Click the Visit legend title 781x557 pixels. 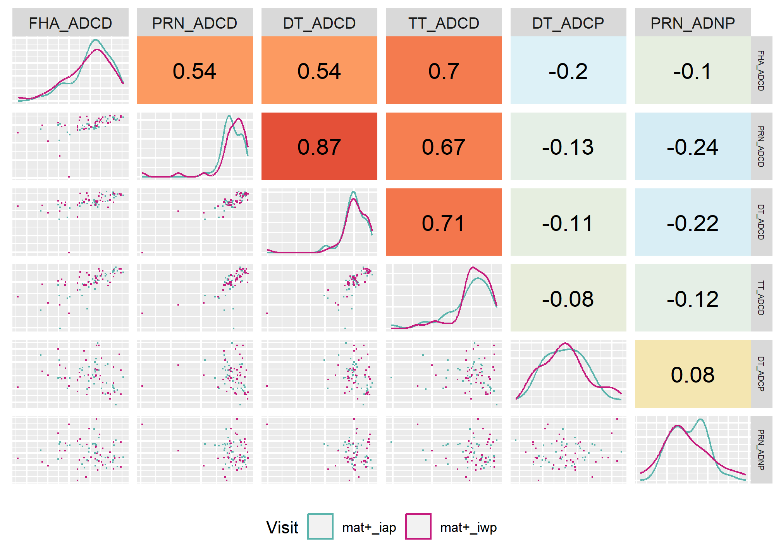(282, 527)
